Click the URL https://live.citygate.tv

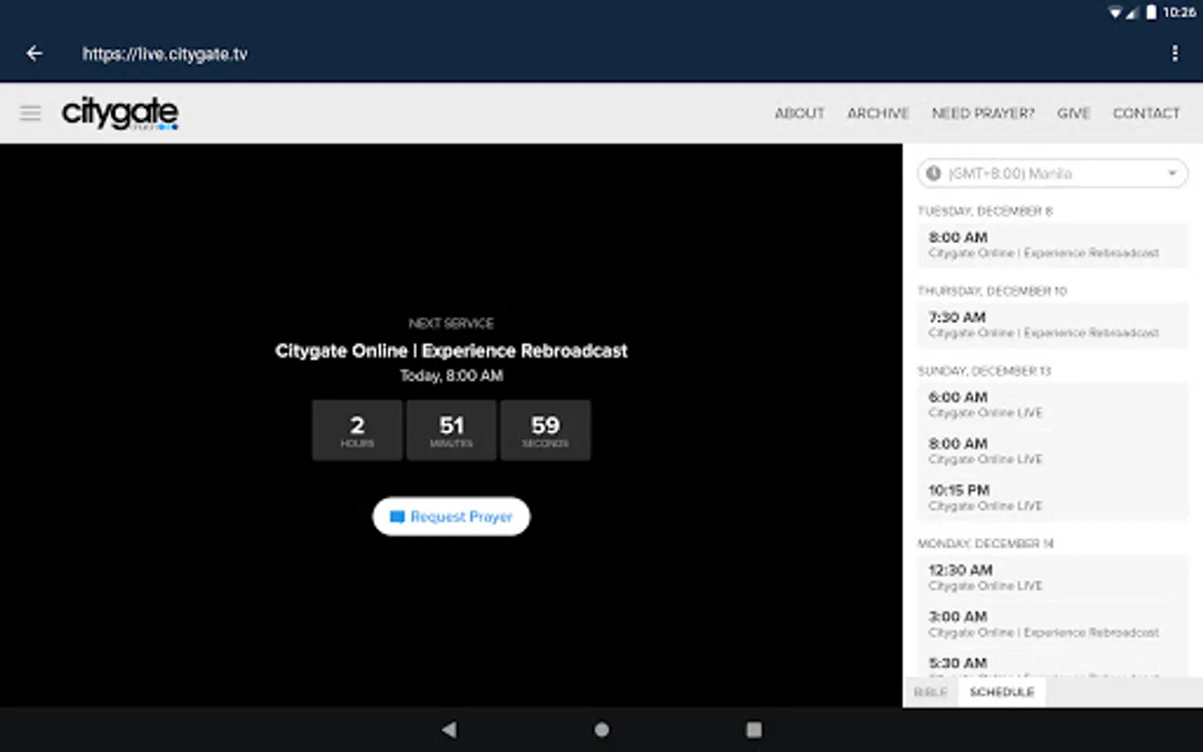pyautogui.click(x=165, y=53)
